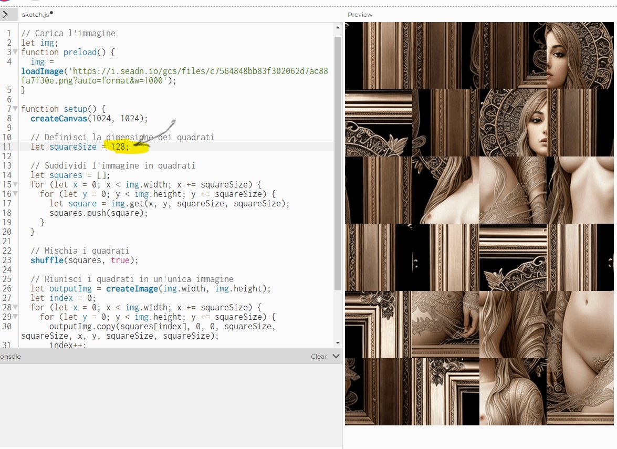The width and height of the screenshot is (617, 449).
Task: Click the preview canvas image
Action: click(479, 224)
